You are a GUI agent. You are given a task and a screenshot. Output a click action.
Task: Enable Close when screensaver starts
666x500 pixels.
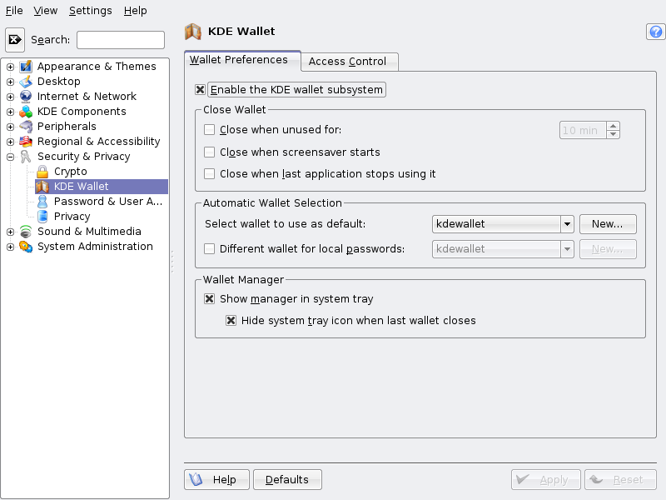[x=210, y=152]
